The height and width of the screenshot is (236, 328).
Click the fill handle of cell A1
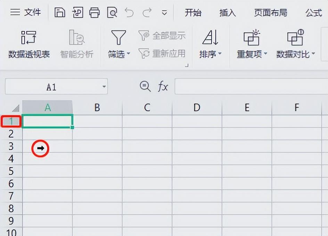[72, 127]
